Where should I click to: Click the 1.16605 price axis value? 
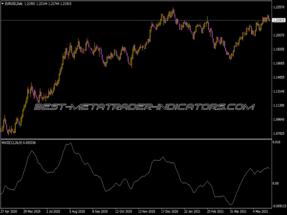[279, 63]
